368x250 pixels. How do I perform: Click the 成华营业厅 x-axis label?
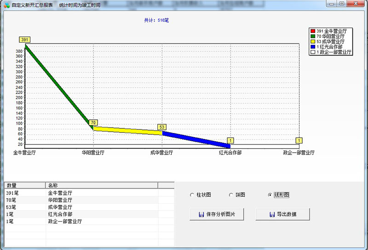pyautogui.click(x=161, y=153)
